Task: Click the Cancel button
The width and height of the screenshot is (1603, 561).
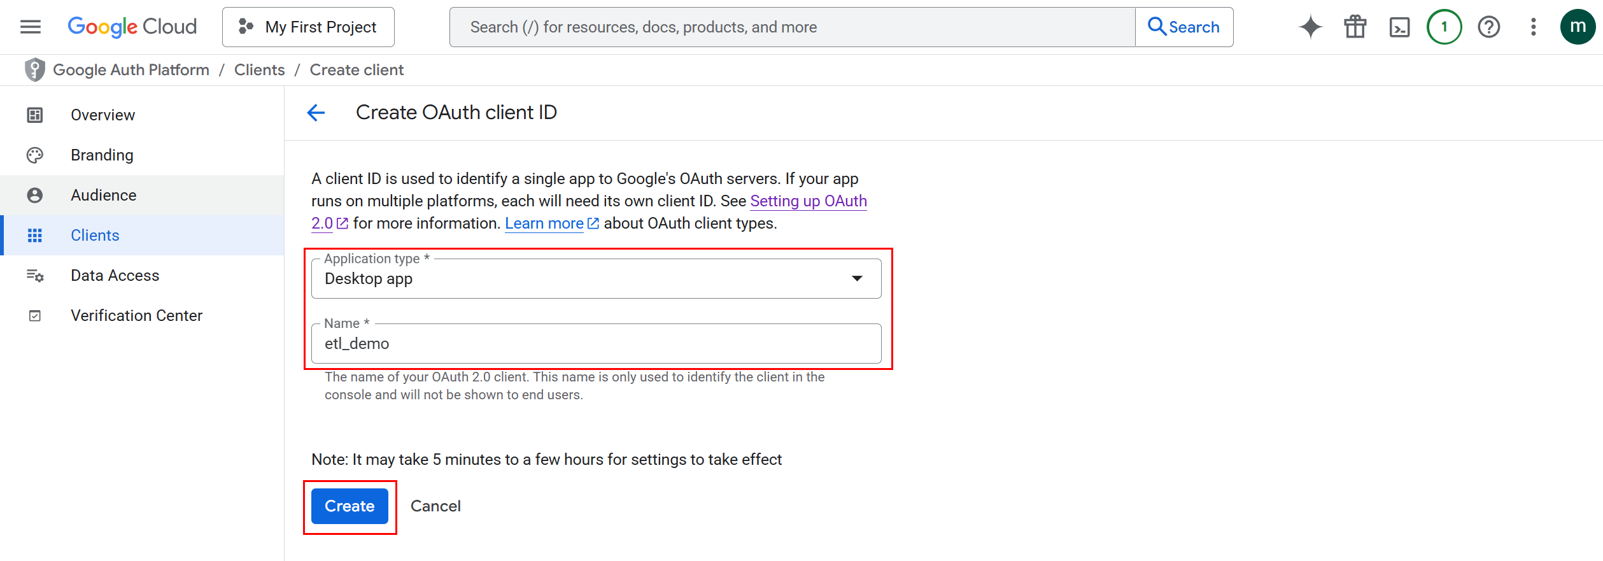Action: 435,506
